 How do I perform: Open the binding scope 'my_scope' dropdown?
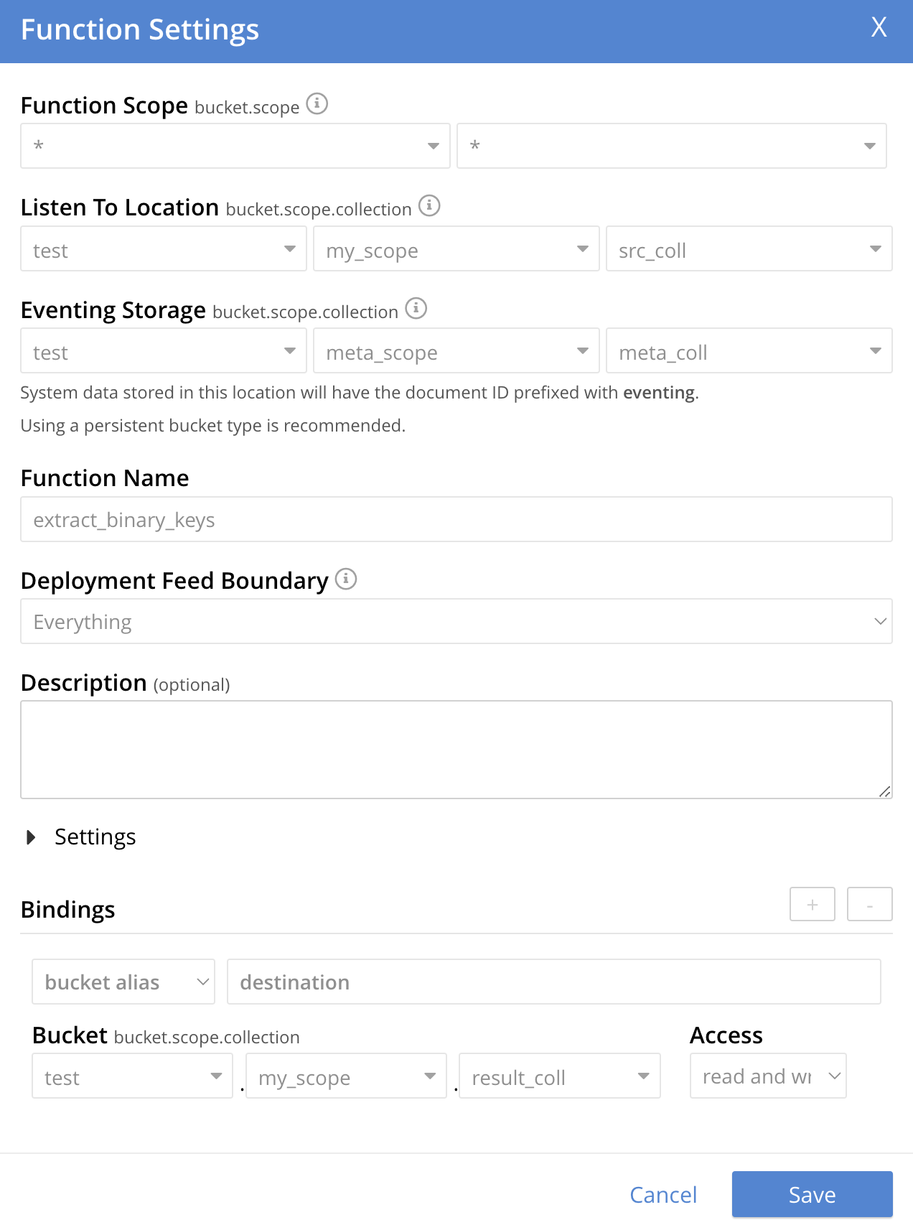tap(347, 1076)
